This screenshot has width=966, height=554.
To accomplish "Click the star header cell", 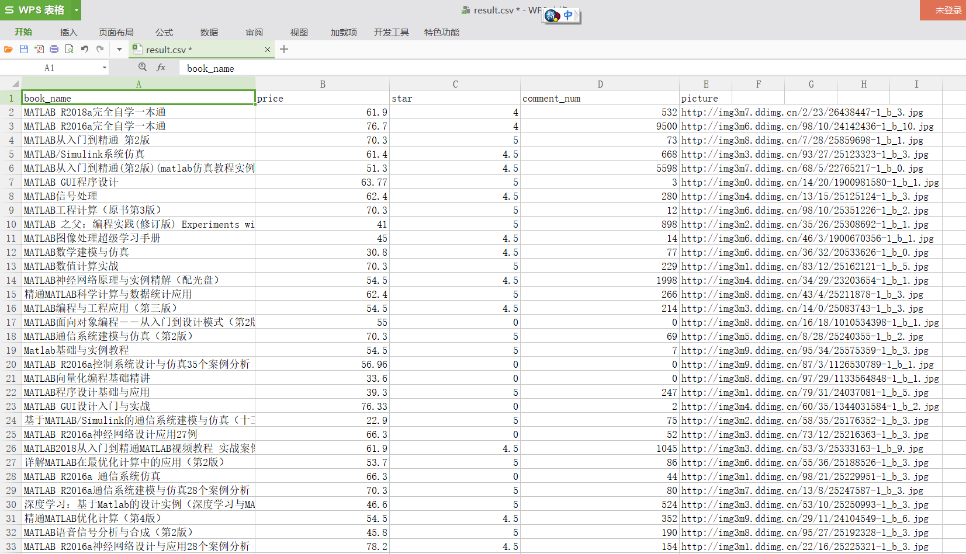I will (455, 98).
